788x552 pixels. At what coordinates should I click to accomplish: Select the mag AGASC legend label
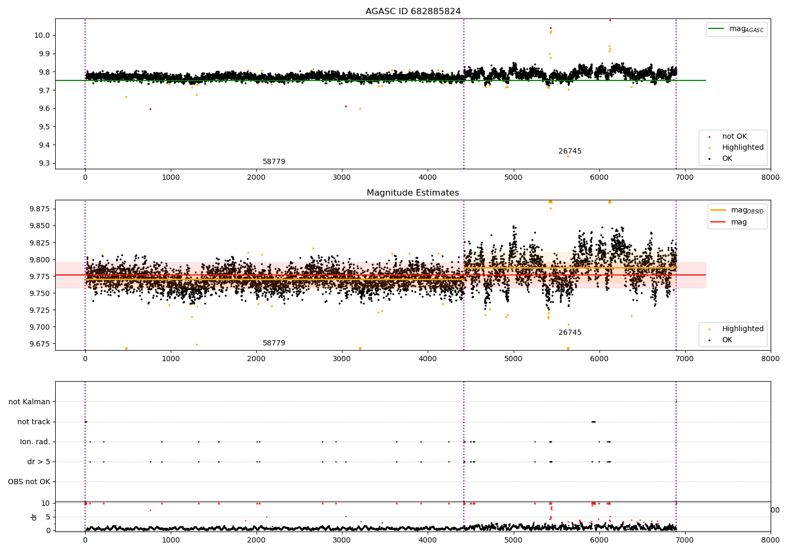pyautogui.click(x=746, y=29)
